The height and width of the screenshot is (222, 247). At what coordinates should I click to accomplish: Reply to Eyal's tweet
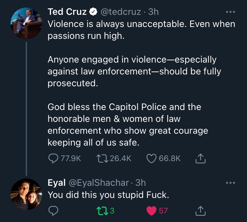point(53,211)
